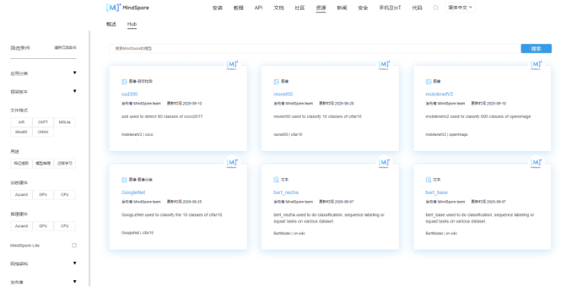
Task: Toggle the MindIR file format filter
Action: pyautogui.click(x=22, y=132)
